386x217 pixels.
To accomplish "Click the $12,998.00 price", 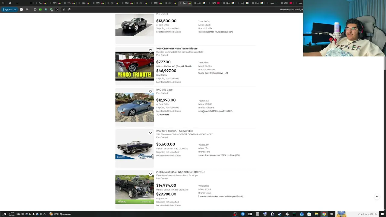I will tap(166, 100).
